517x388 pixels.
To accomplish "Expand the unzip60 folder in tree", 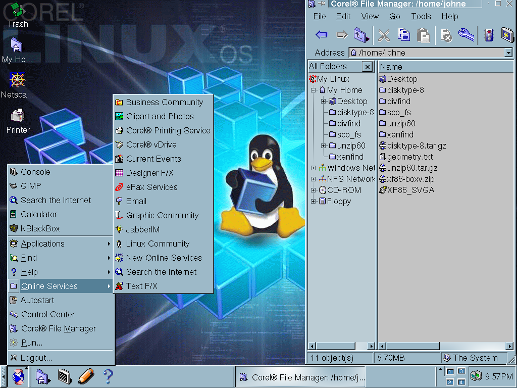I will click(x=324, y=145).
